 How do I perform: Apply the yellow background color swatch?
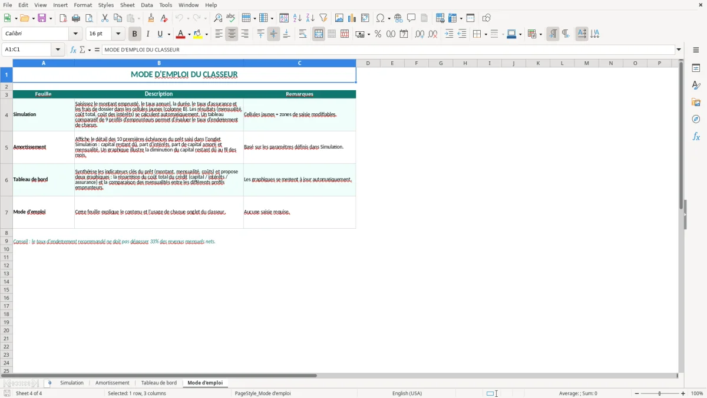pyautogui.click(x=198, y=34)
